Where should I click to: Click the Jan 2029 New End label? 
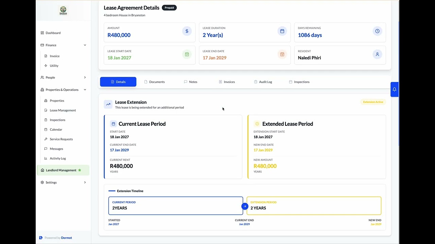[376, 224]
